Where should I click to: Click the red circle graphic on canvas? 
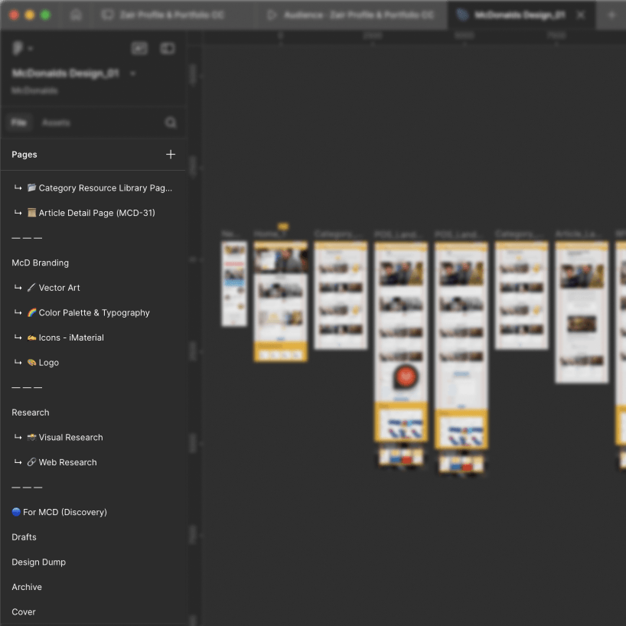click(406, 377)
